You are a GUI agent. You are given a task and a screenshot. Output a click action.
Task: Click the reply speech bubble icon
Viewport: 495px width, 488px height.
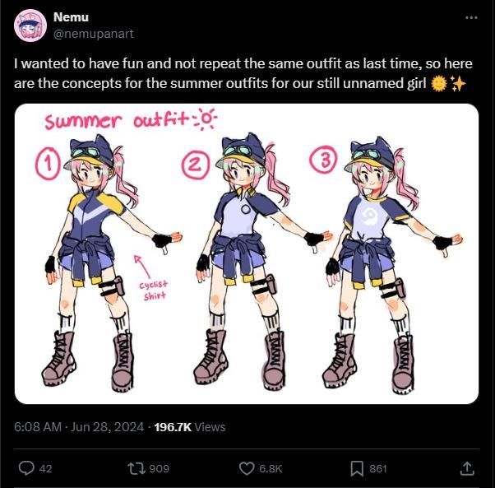tap(26, 468)
